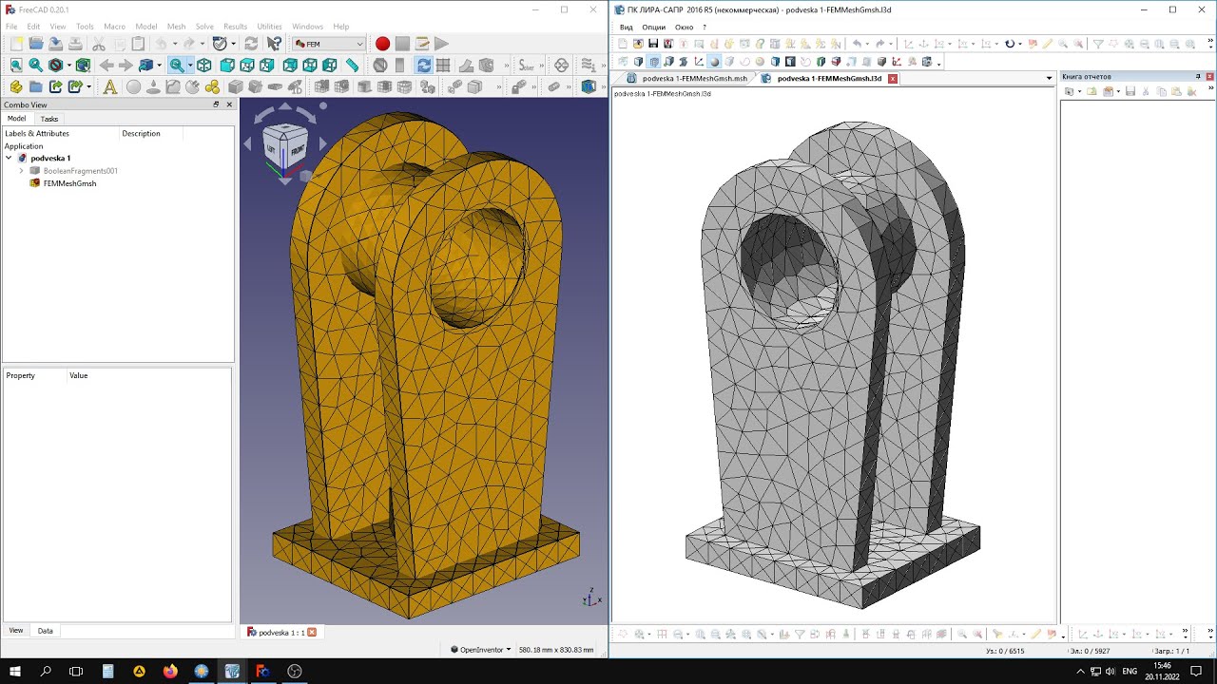Click the Fit selection magnifier icon
Image resolution: width=1217 pixels, height=684 pixels.
pos(35,65)
